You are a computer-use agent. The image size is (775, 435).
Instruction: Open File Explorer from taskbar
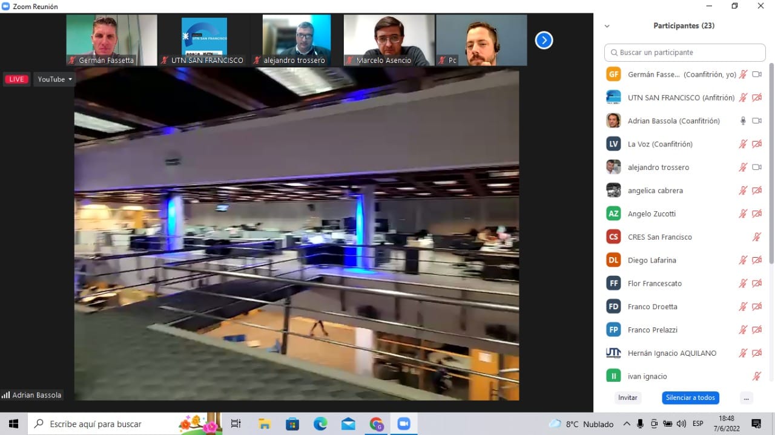pyautogui.click(x=264, y=424)
